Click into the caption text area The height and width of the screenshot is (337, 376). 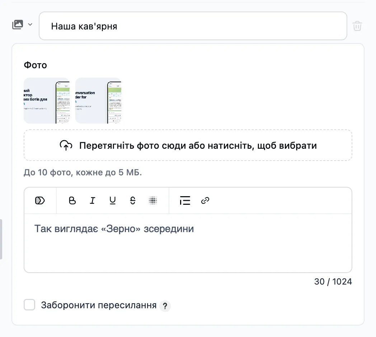(188, 243)
